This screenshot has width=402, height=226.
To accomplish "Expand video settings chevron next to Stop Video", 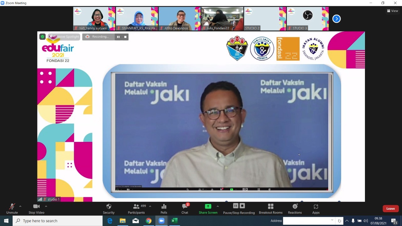I will [46, 206].
